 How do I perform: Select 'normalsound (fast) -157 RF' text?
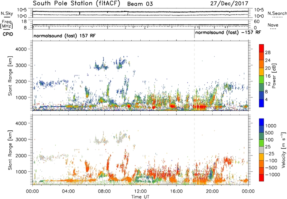coord(228,33)
